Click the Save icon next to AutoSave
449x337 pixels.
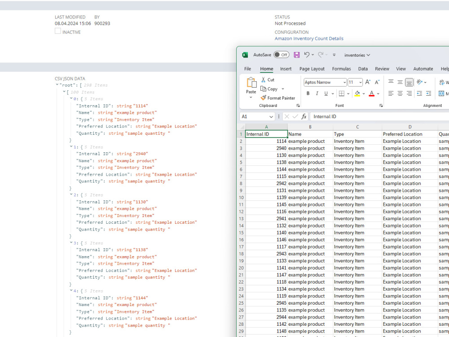[296, 54]
